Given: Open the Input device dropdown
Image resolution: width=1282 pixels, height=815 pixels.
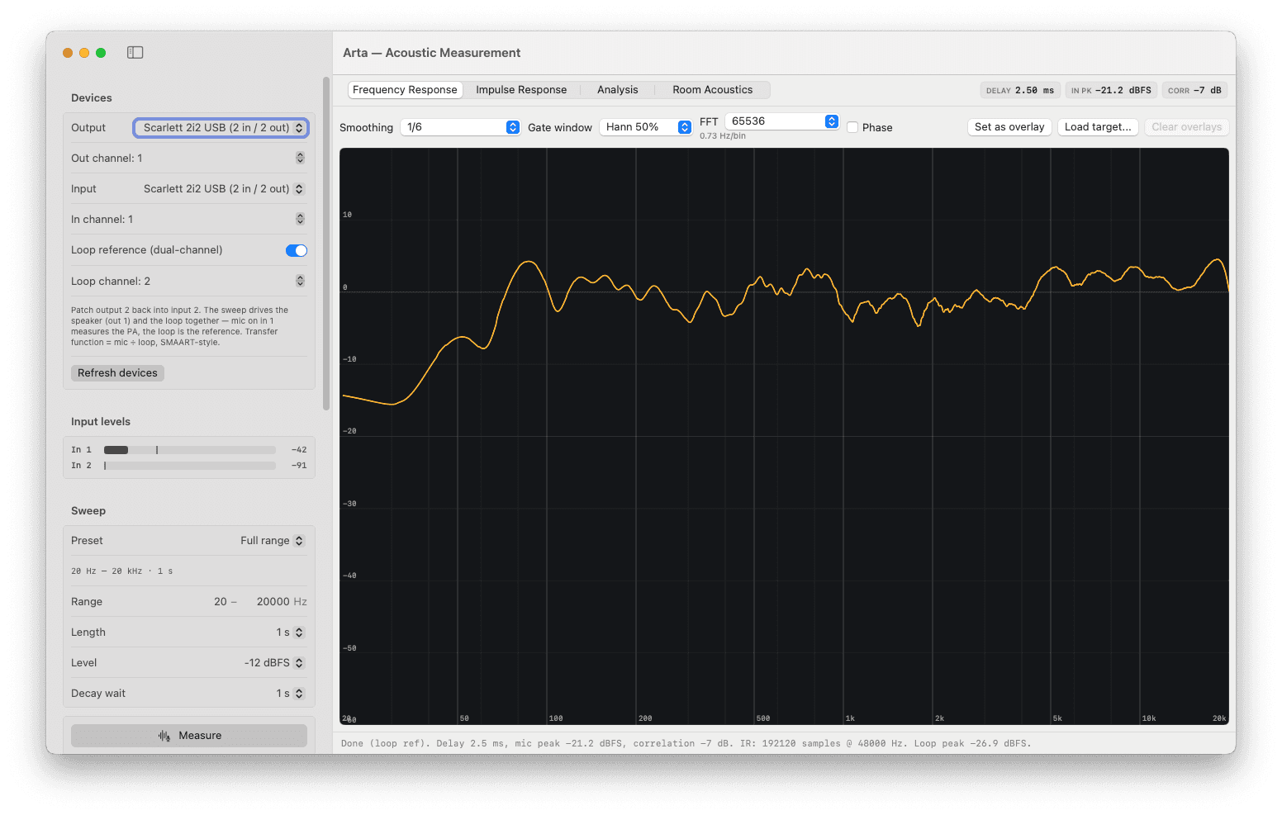Looking at the screenshot, I should (223, 189).
